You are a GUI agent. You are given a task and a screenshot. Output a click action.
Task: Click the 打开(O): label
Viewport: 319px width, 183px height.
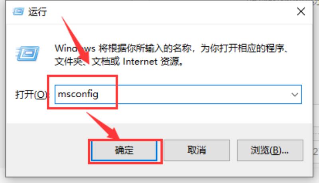point(31,94)
